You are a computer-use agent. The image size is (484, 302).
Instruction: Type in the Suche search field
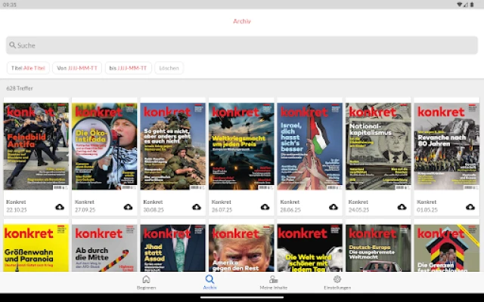click(242, 45)
